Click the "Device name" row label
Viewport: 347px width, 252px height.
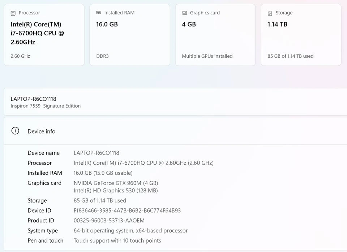click(x=44, y=153)
